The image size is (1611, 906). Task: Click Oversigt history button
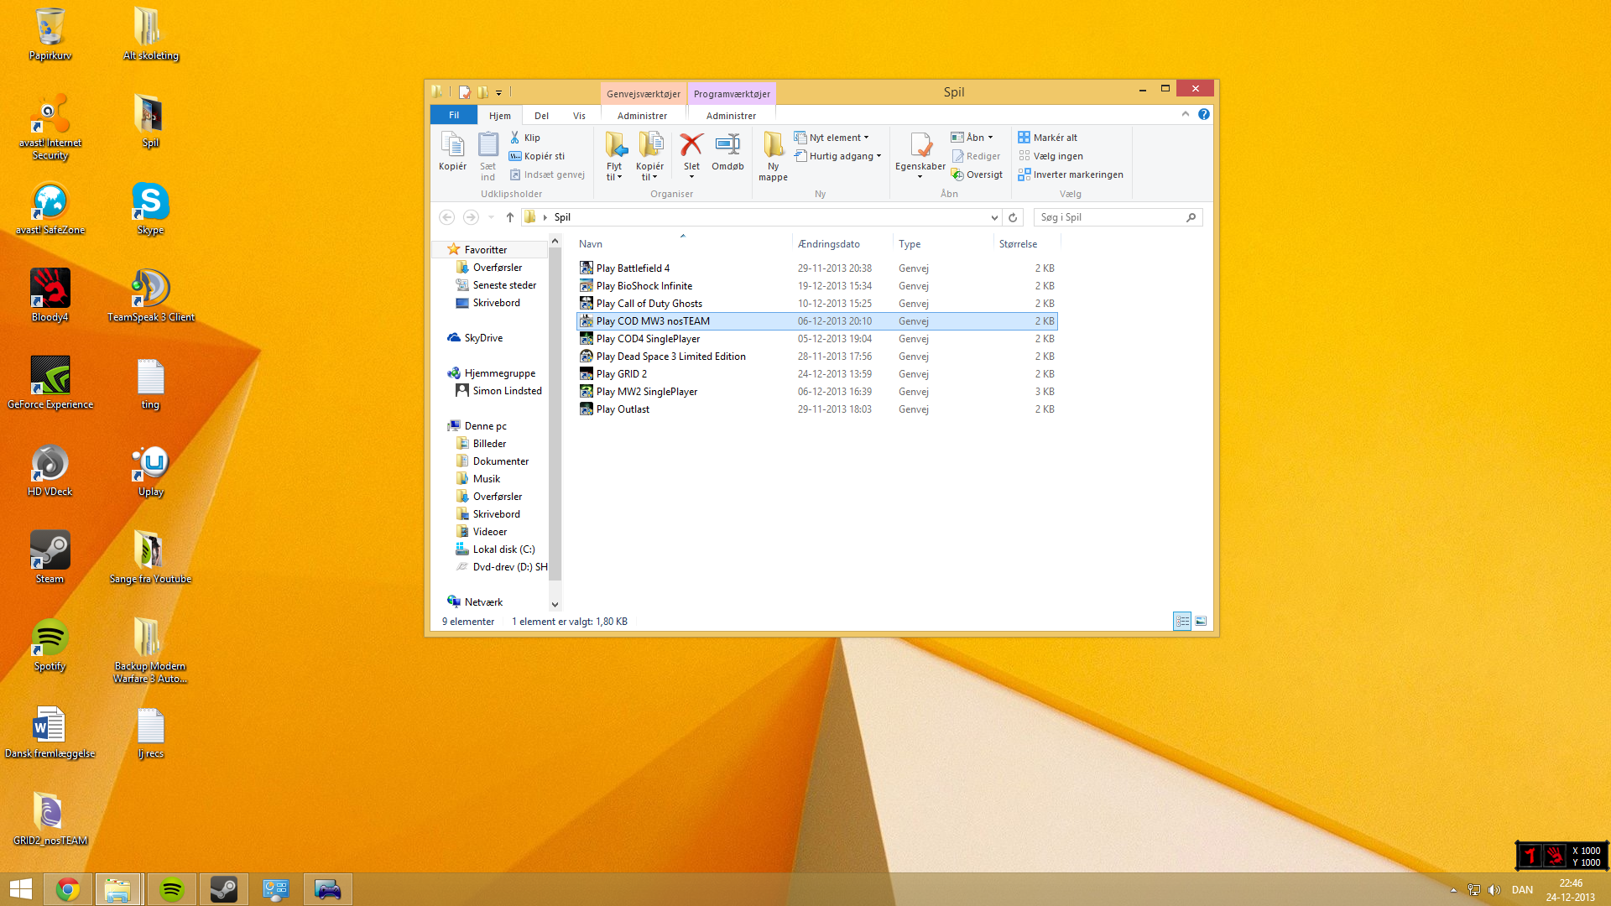coord(977,174)
